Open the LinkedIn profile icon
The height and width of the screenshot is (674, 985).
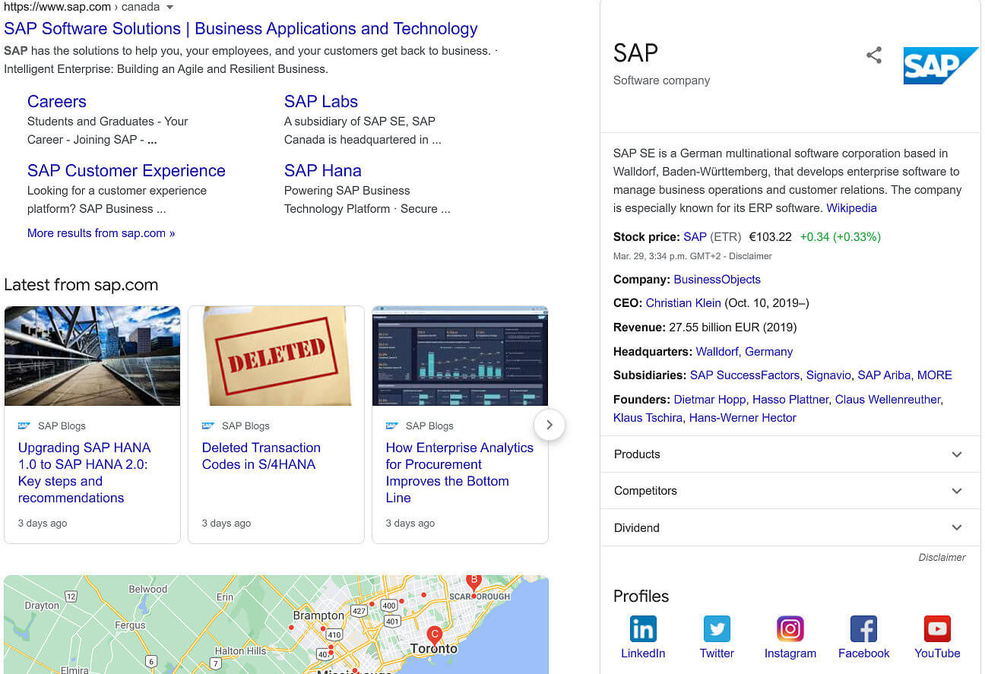pos(643,629)
